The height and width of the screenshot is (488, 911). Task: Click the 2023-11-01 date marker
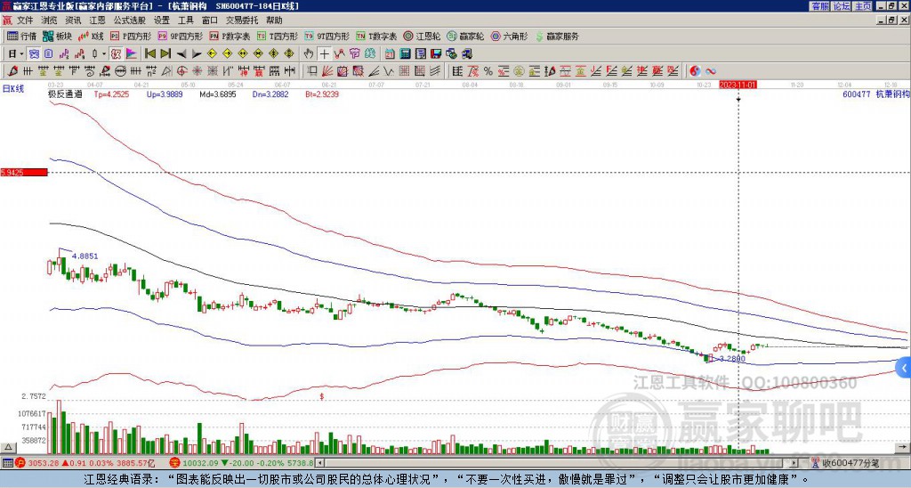tap(738, 85)
